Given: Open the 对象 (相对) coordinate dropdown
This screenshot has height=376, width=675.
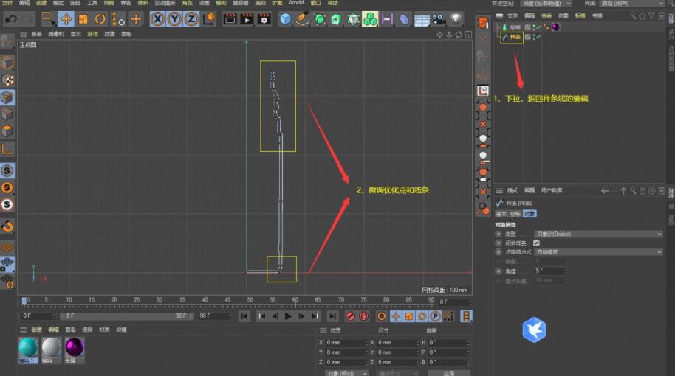Looking at the screenshot, I should [x=346, y=373].
